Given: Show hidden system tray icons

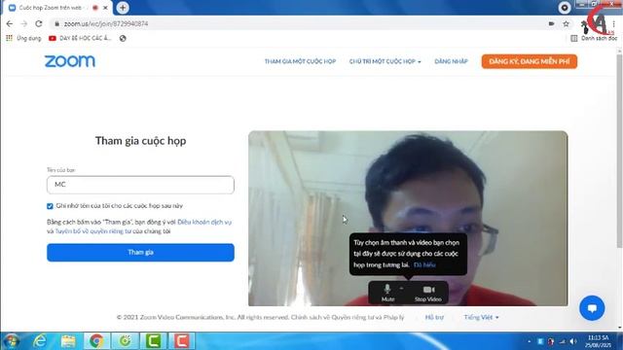Looking at the screenshot, I should pyautogui.click(x=529, y=341).
